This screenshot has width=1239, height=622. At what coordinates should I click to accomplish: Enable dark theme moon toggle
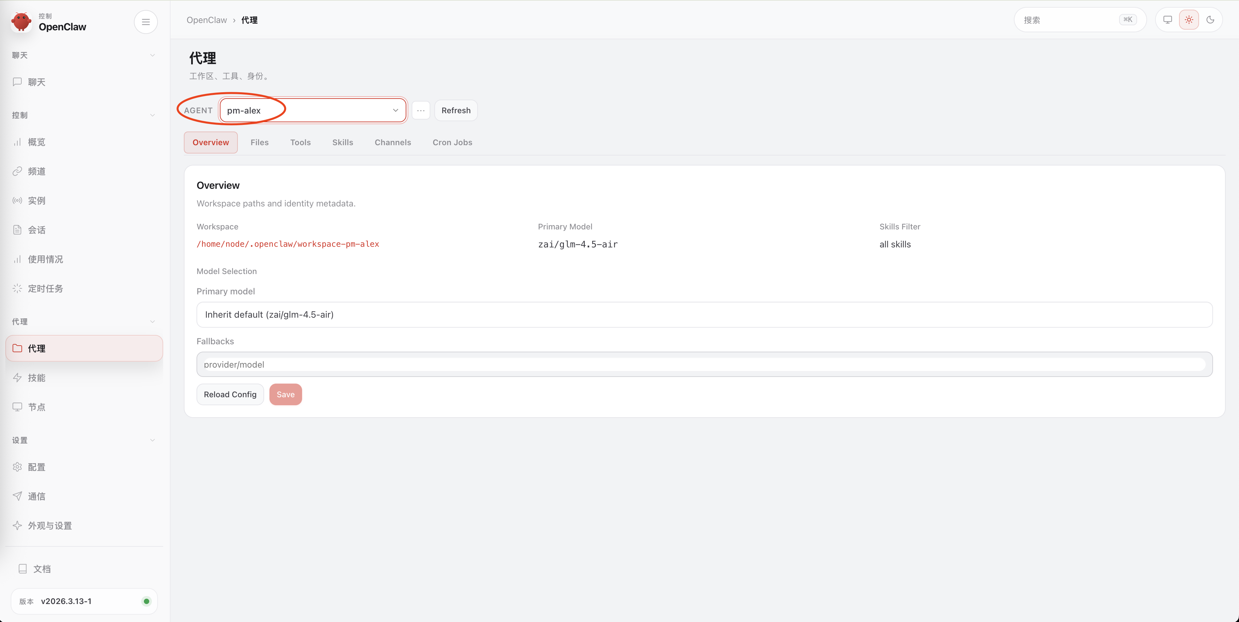[x=1210, y=20]
